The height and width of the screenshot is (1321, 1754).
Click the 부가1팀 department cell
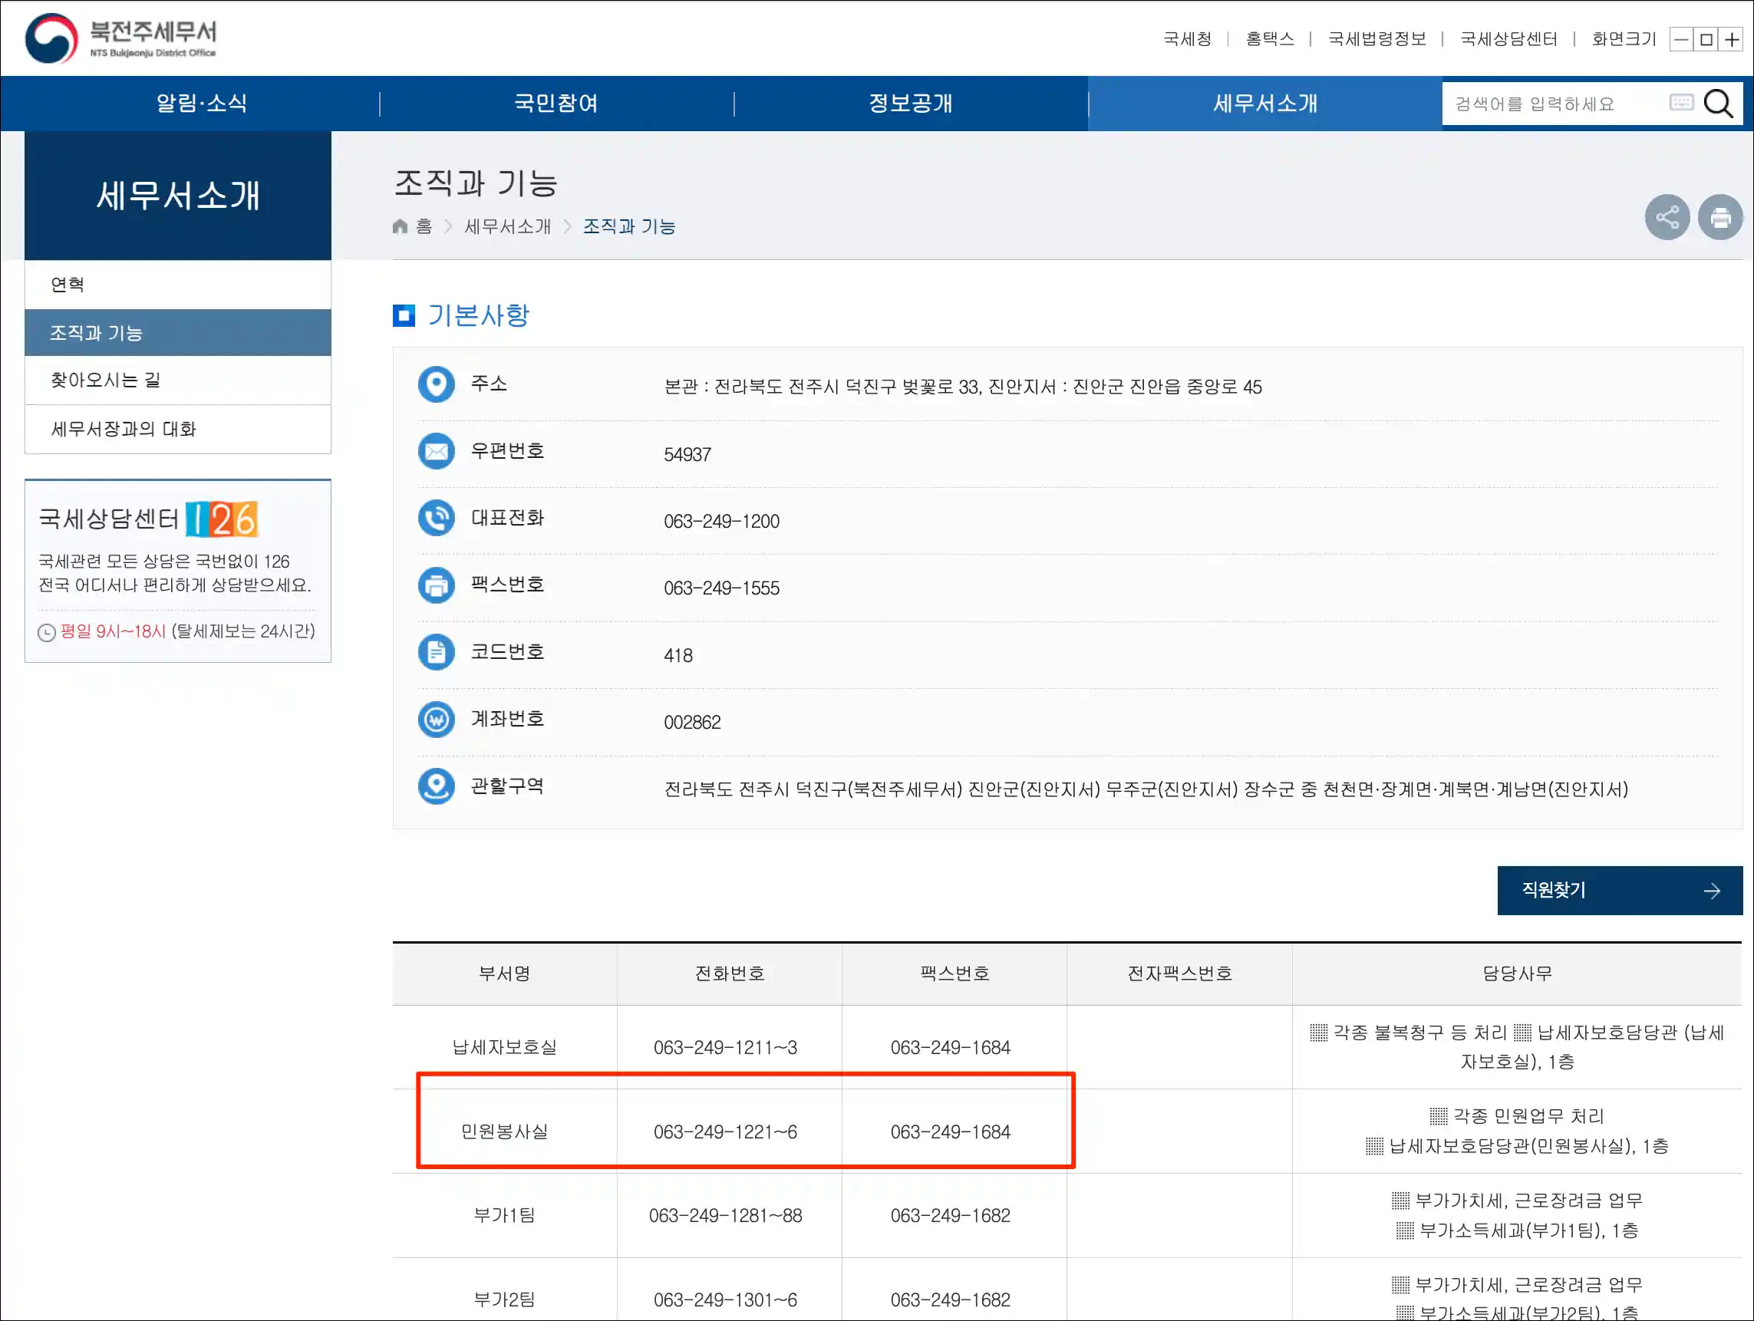point(504,1216)
